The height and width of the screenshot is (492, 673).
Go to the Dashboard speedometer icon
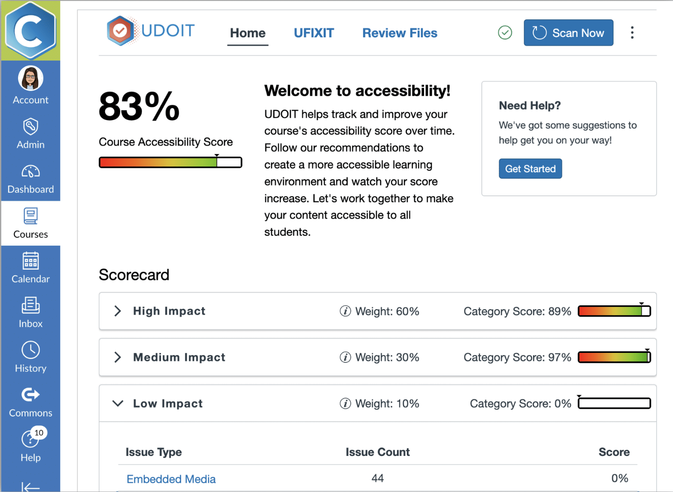30,172
